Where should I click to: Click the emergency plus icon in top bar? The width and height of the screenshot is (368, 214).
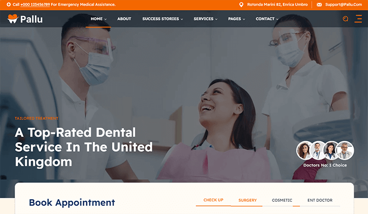pos(9,5)
